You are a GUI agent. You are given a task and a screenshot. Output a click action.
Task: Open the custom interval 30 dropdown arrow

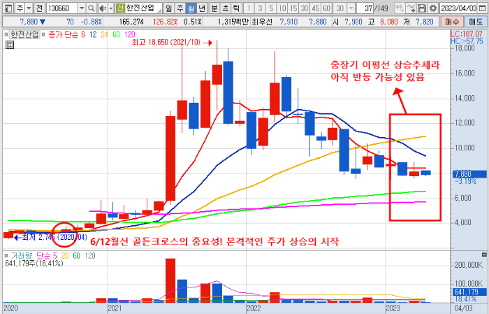(x=351, y=8)
